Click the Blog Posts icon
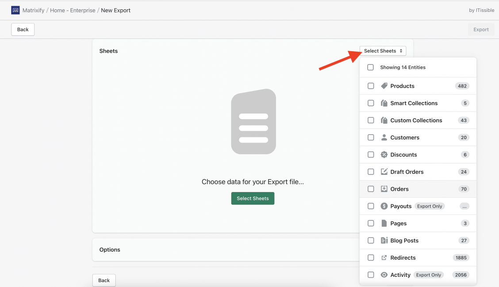Screen dimensions: 499x287 click(384, 240)
